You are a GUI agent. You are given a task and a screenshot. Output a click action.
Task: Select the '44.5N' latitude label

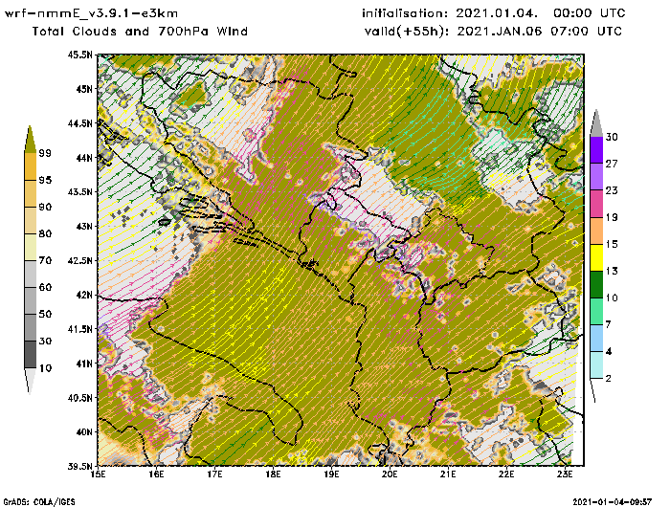[x=79, y=123]
